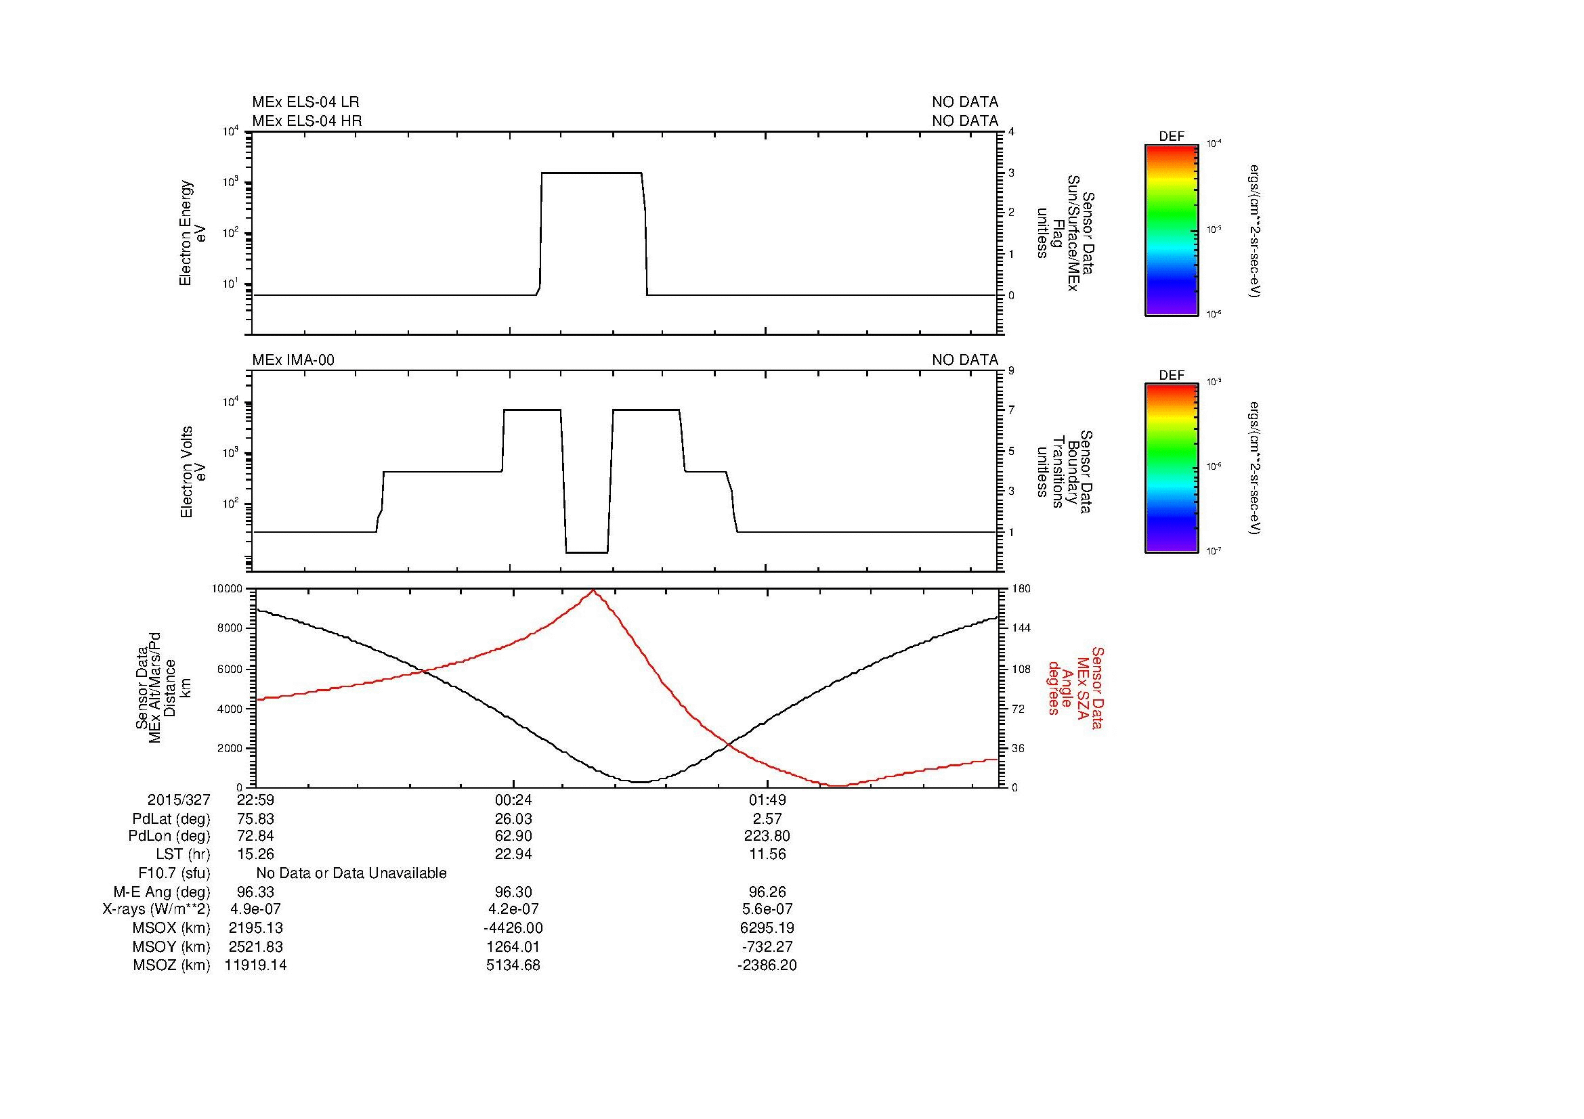Click the 'X-rays (W/m**2)' row label
This screenshot has width=1584, height=1119.
click(156, 909)
